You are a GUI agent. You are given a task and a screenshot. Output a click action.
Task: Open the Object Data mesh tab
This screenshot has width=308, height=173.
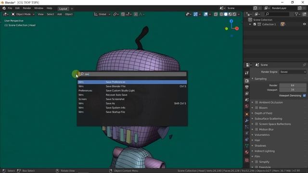point(247,146)
